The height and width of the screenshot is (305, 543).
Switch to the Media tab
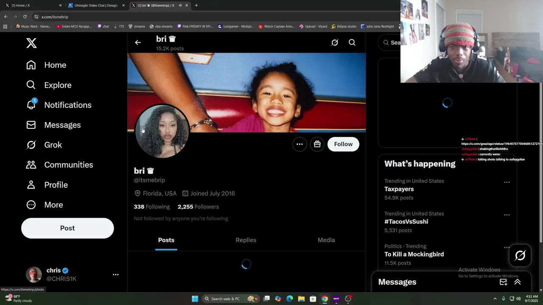tap(326, 240)
